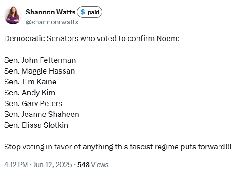
Task: Click the 4:12 PM timestamp
Action: (16, 165)
